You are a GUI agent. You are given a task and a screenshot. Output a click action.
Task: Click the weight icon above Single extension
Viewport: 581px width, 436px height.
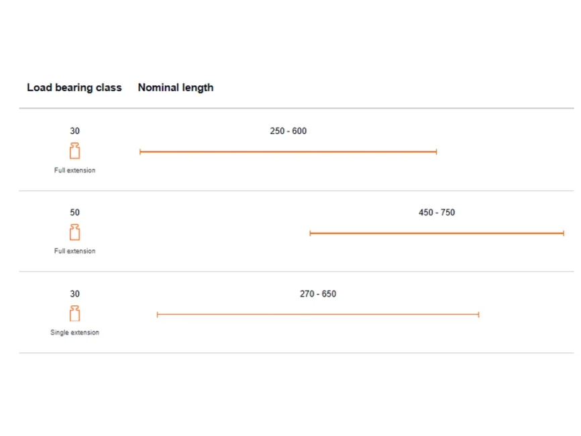click(74, 314)
